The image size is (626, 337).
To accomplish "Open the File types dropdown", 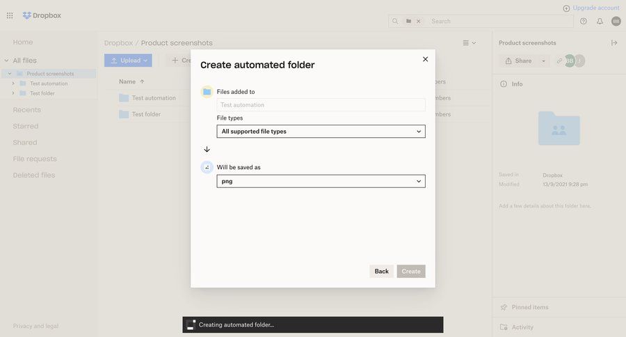I will click(321, 131).
